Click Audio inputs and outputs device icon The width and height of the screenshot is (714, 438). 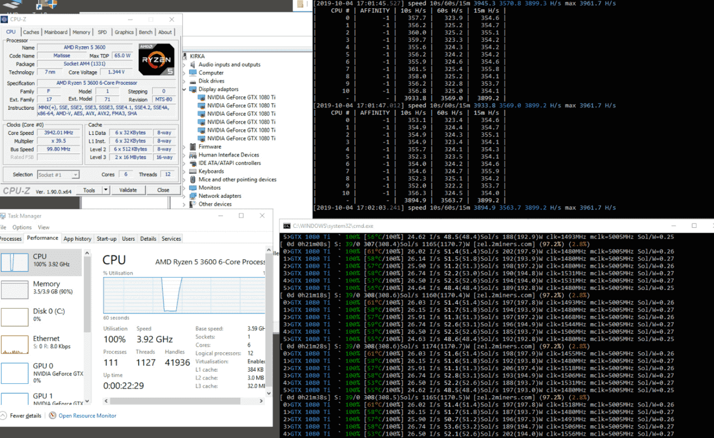193,65
